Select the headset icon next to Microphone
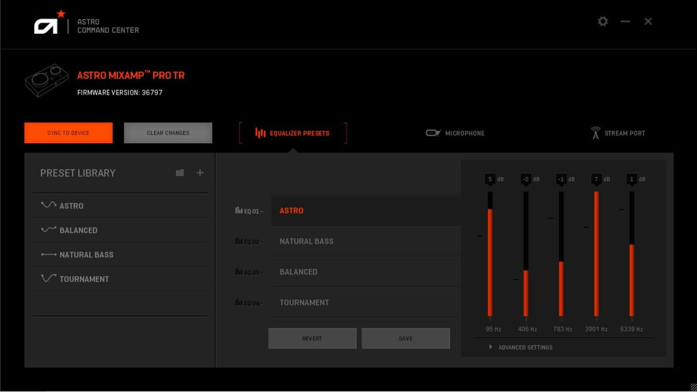 tap(432, 132)
